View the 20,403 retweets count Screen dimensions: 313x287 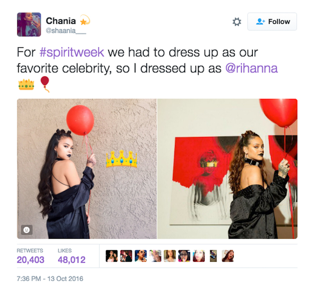point(30,257)
